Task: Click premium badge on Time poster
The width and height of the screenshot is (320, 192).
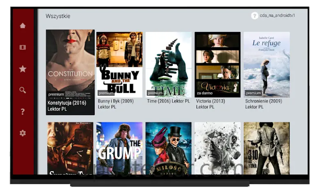Action: [x=155, y=93]
